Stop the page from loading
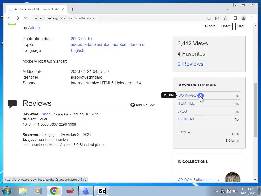Screen dimensions: 261x196 [25, 18]
